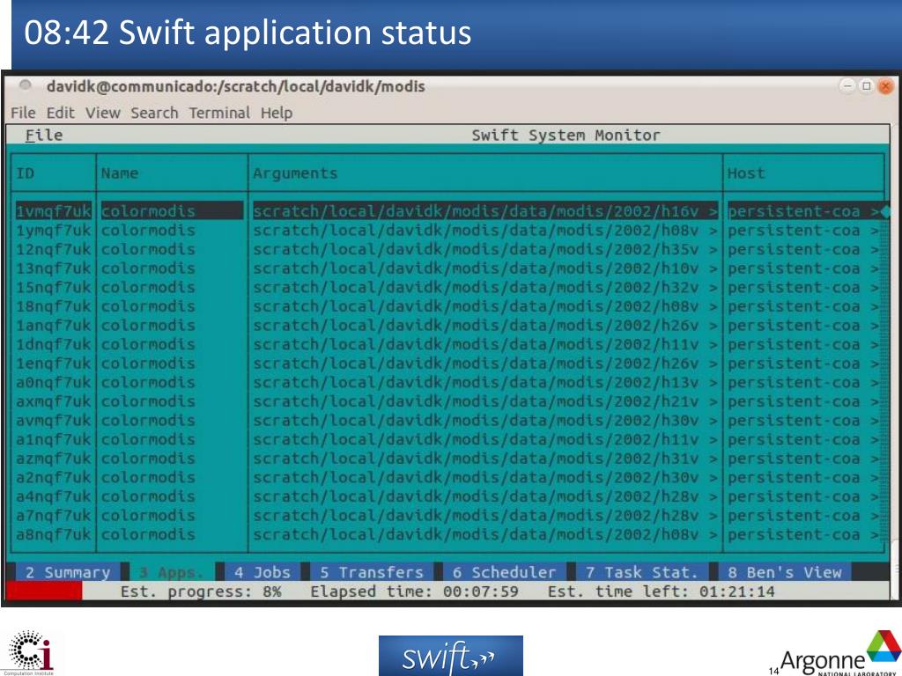Click Elapsed time: 00:07:59 status
This screenshot has height=676, width=902.
(x=414, y=591)
